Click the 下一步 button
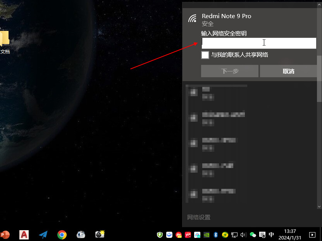This screenshot has width=322, height=241. pyautogui.click(x=229, y=71)
